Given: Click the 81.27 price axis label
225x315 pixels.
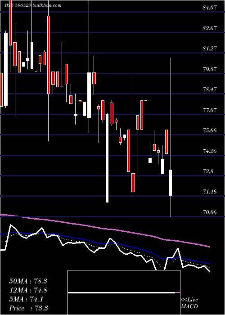Looking at the screenshot, I should 210,49.
